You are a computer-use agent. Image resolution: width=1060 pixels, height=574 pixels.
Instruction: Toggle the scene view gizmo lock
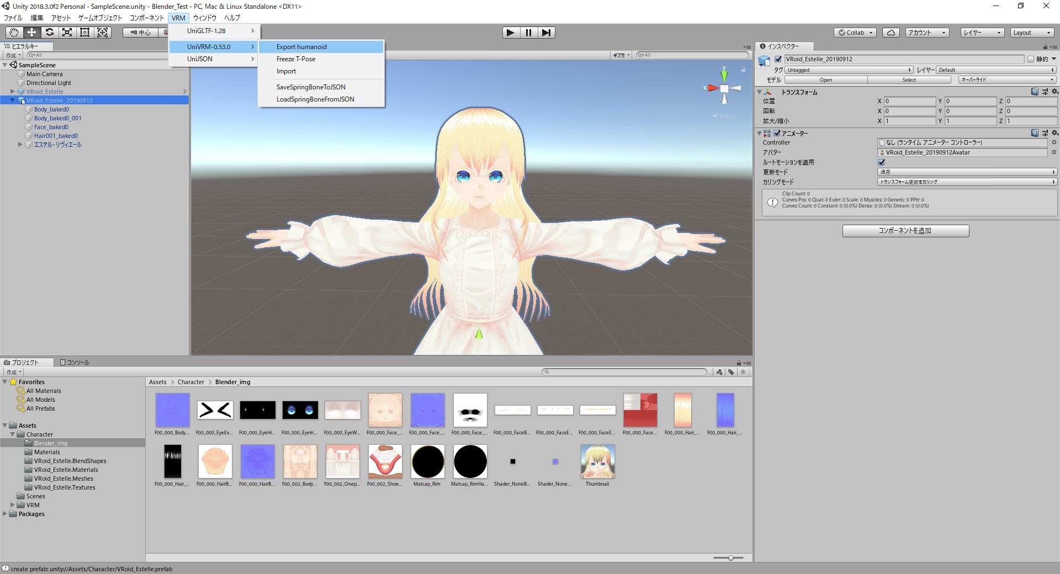coord(743,70)
